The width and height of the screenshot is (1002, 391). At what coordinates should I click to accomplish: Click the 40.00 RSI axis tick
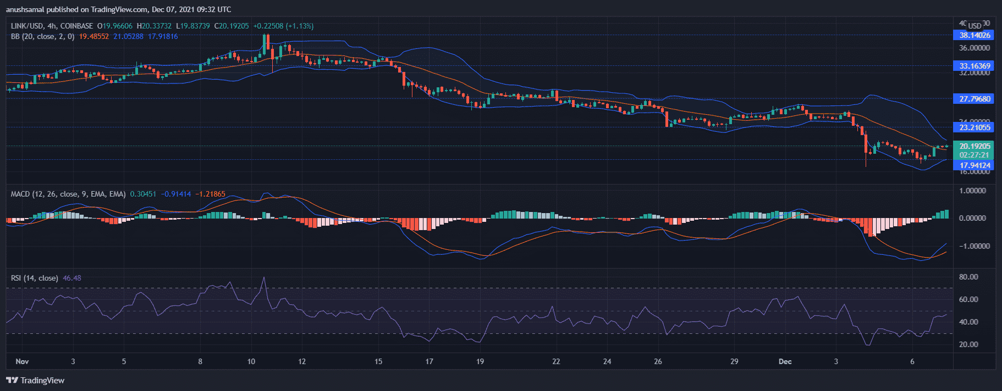(968, 322)
